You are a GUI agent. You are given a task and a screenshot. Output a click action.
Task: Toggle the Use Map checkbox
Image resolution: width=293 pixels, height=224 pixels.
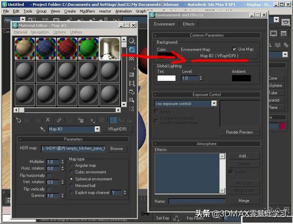(x=234, y=49)
